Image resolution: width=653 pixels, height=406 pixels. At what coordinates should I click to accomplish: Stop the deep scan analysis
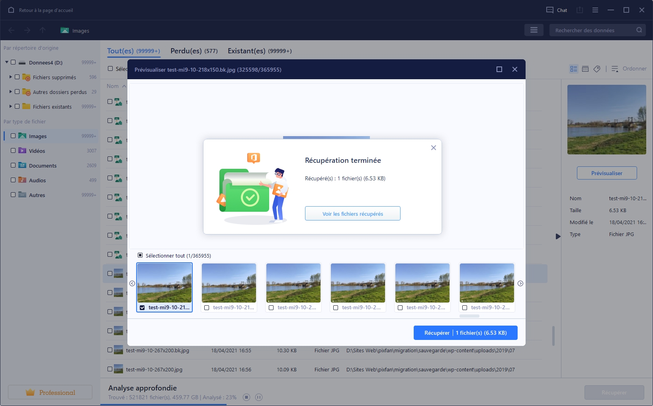click(246, 397)
